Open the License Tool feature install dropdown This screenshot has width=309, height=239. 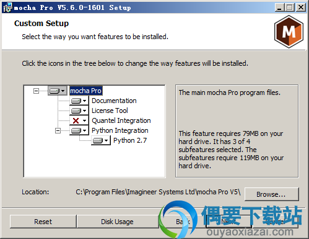coord(79,110)
